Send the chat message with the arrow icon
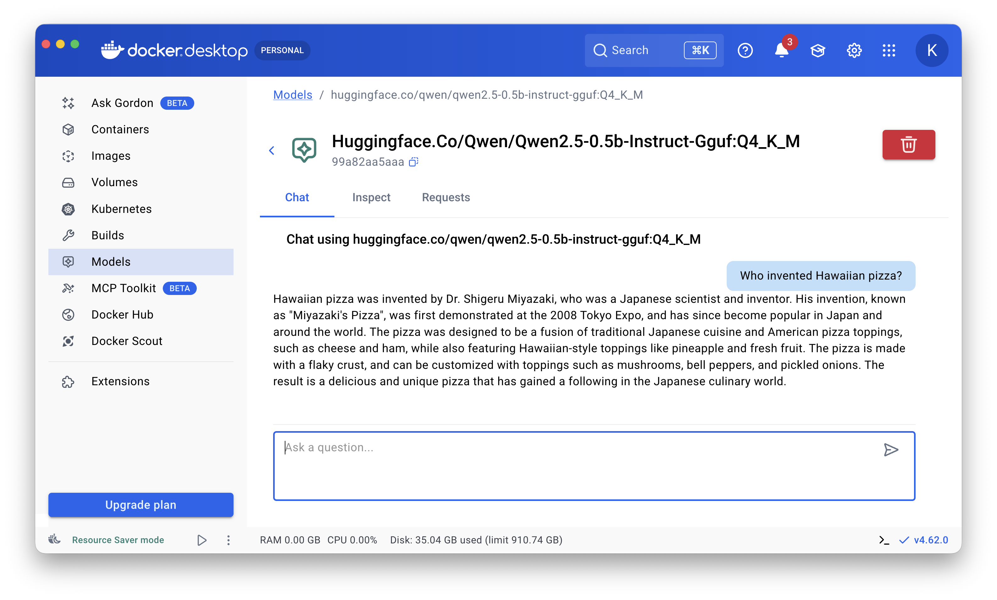 pyautogui.click(x=890, y=450)
